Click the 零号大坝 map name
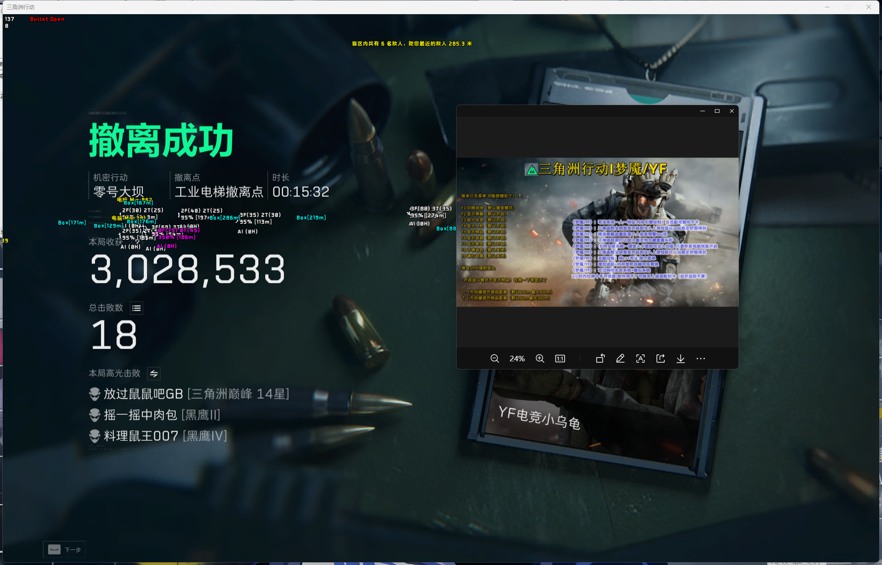Image resolution: width=882 pixels, height=565 pixels. (119, 192)
